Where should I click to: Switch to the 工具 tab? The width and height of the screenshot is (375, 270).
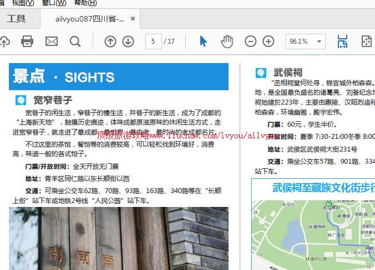[x=17, y=19]
